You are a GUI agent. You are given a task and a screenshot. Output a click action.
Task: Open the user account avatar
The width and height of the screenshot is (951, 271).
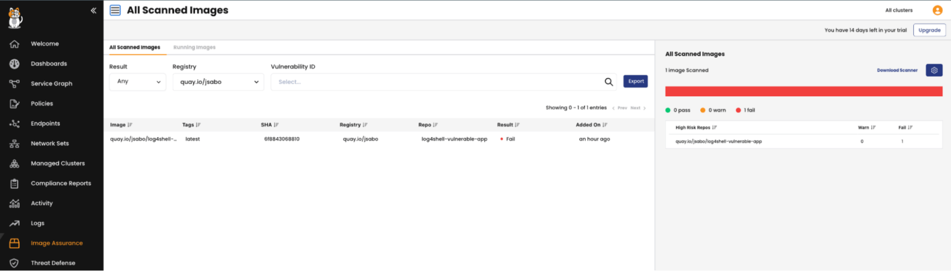(937, 10)
